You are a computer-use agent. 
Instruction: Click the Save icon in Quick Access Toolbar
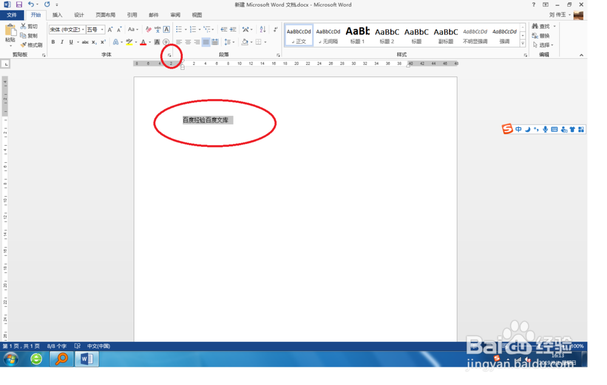tap(19, 5)
